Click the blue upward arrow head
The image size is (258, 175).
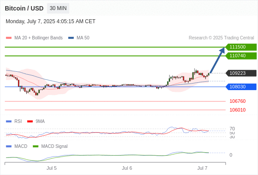click(222, 50)
